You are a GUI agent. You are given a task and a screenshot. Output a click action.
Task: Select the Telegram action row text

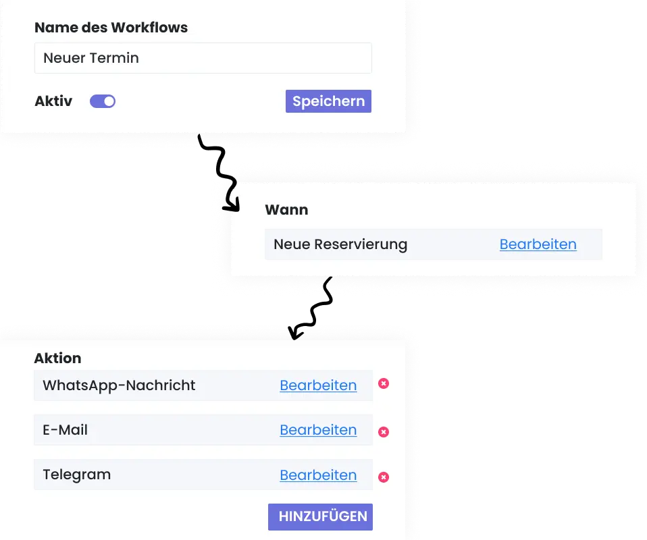[76, 475]
